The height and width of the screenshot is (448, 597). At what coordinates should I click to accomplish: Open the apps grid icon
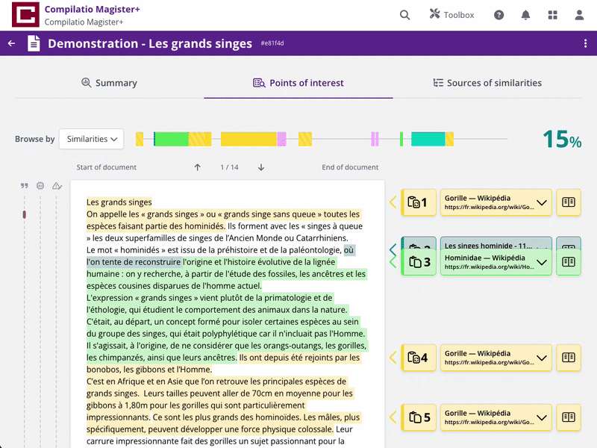(x=552, y=15)
